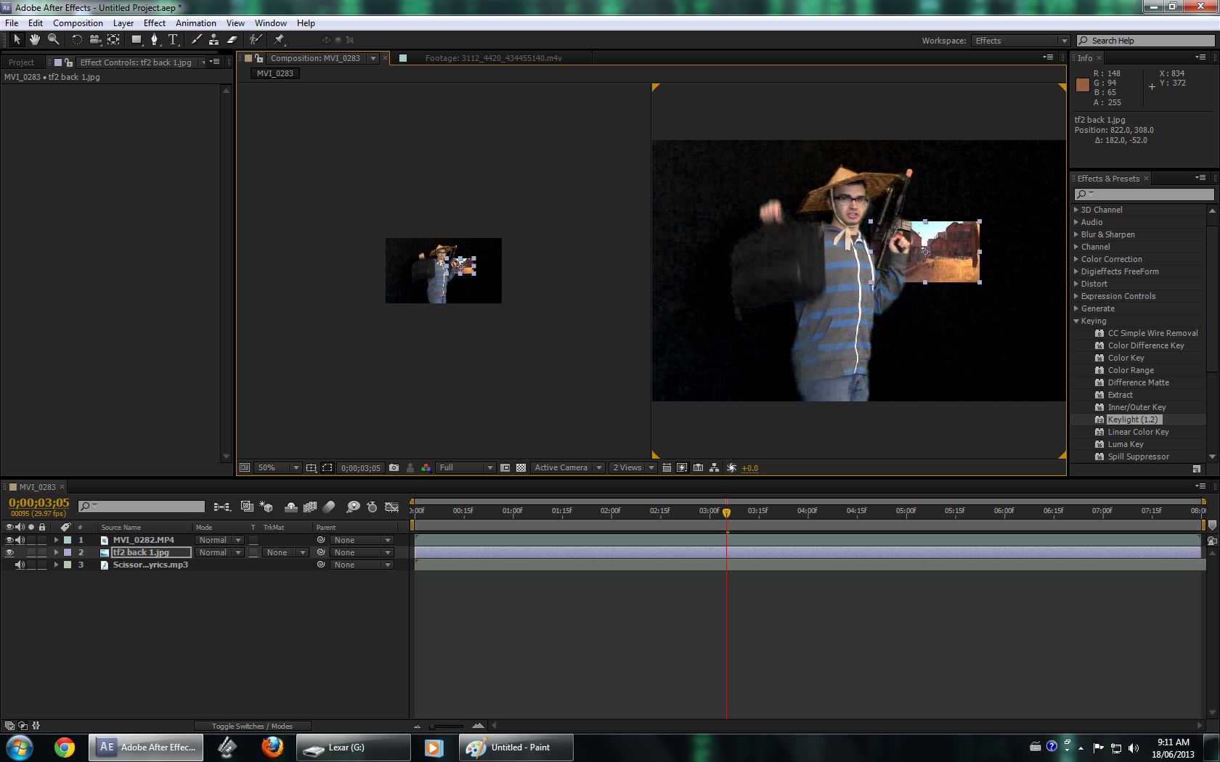Open the Active Camera dropdown
1220x762 pixels.
pos(568,468)
